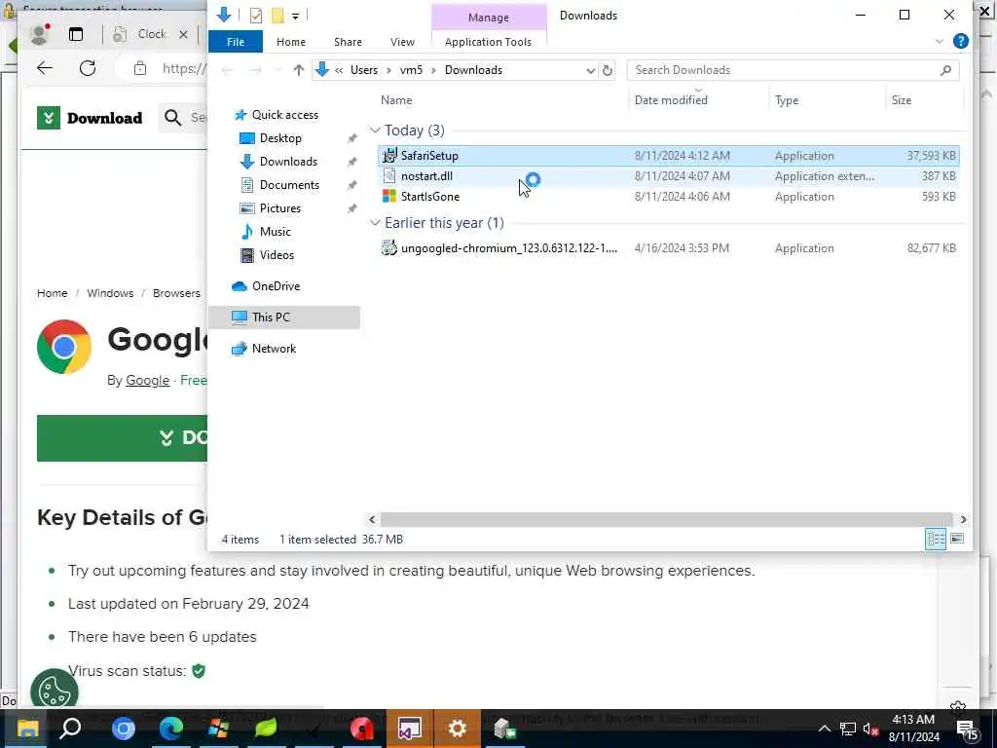Click the Explorer help question mark icon

click(960, 41)
